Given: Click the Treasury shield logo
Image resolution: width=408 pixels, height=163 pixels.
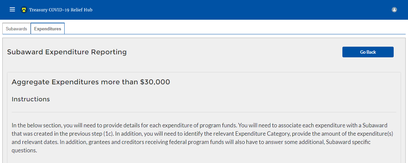Looking at the screenshot, I should [x=24, y=10].
